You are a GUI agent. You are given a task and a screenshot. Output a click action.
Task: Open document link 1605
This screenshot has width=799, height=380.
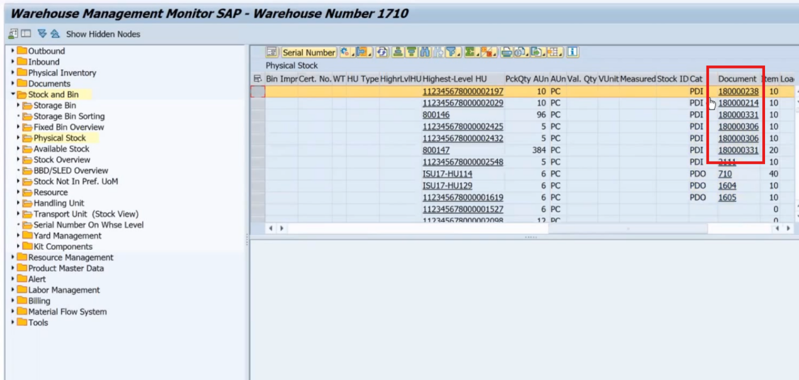tap(727, 198)
